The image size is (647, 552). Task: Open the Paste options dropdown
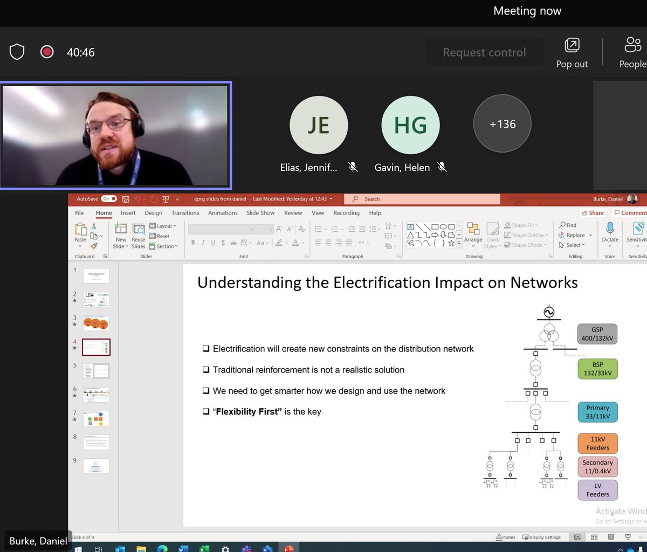80,246
